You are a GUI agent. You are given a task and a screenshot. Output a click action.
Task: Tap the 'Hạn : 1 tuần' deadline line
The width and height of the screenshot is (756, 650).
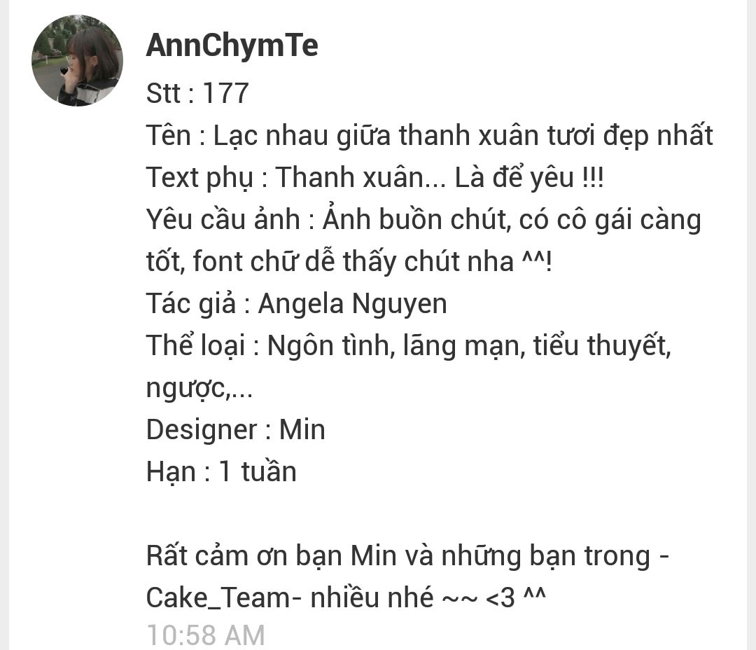(221, 471)
